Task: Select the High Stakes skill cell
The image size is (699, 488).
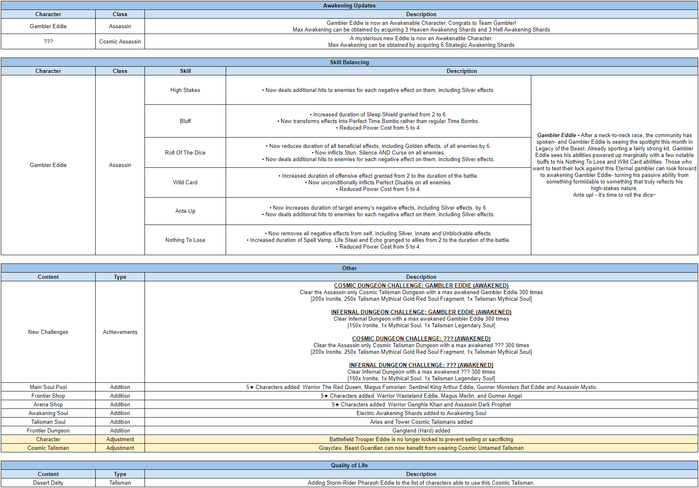Action: (x=185, y=90)
